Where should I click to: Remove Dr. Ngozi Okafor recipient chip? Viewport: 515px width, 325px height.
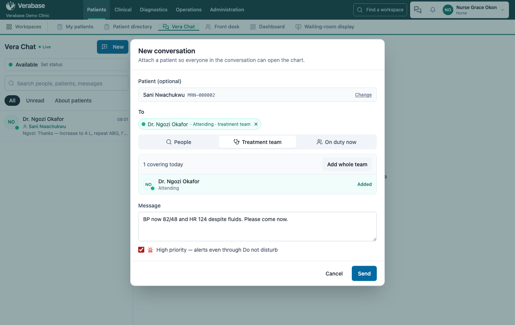click(256, 124)
